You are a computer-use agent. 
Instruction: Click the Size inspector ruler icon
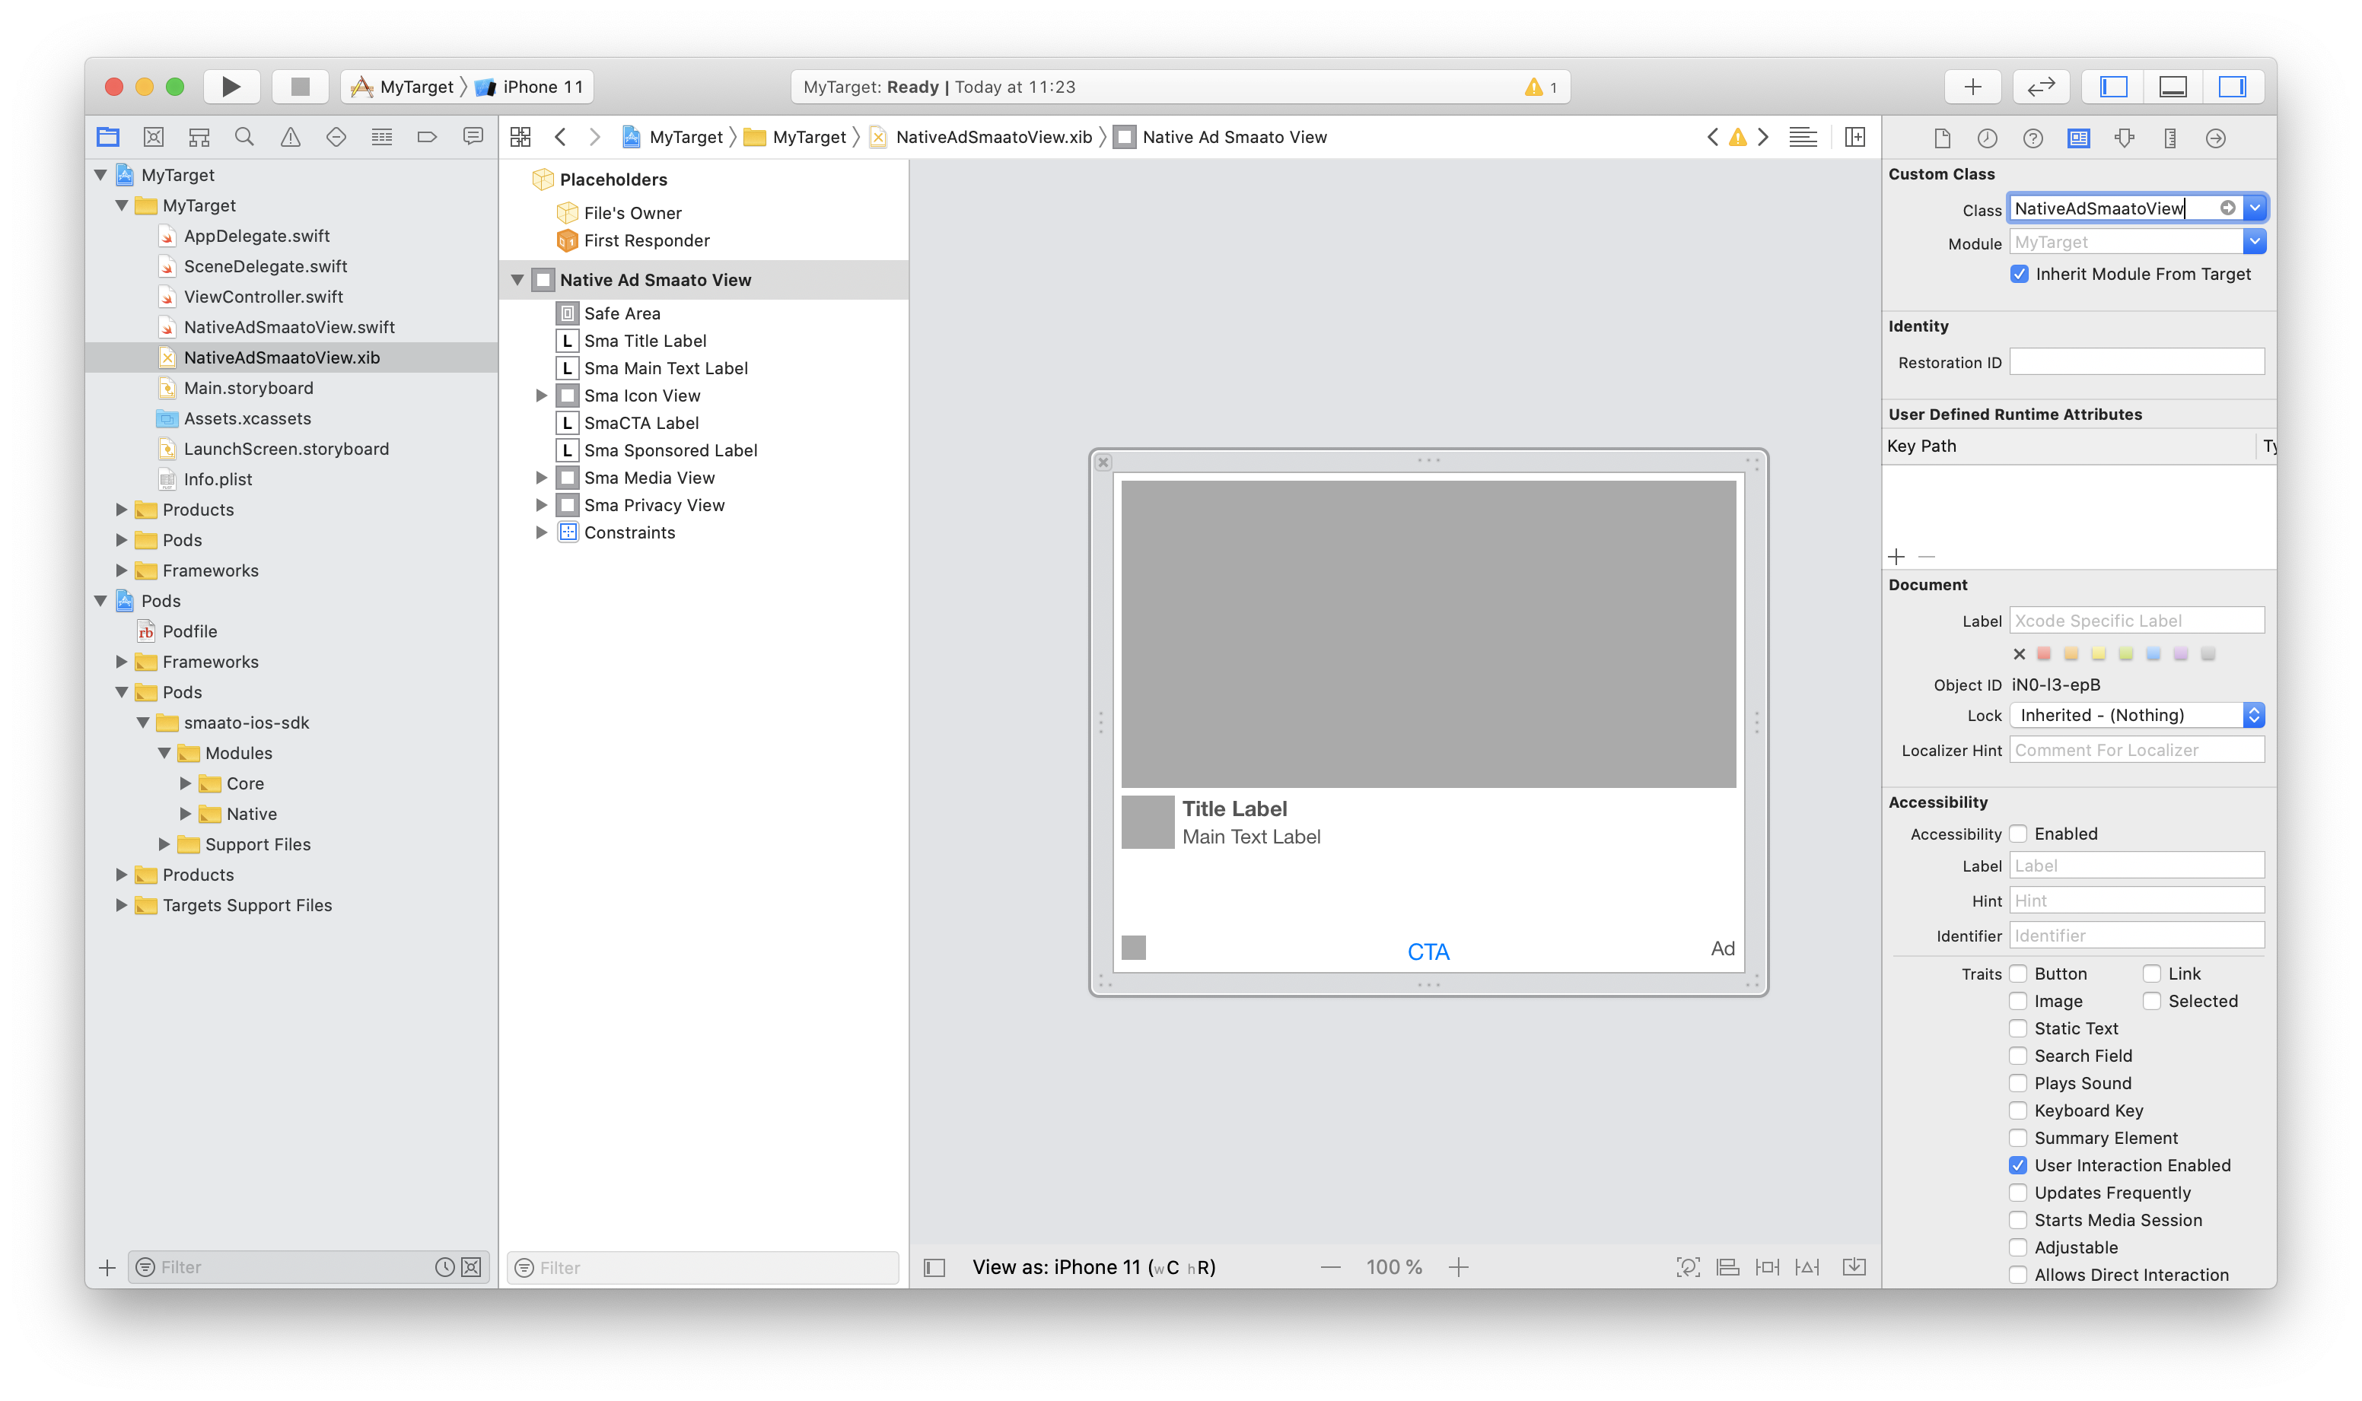click(x=2169, y=138)
